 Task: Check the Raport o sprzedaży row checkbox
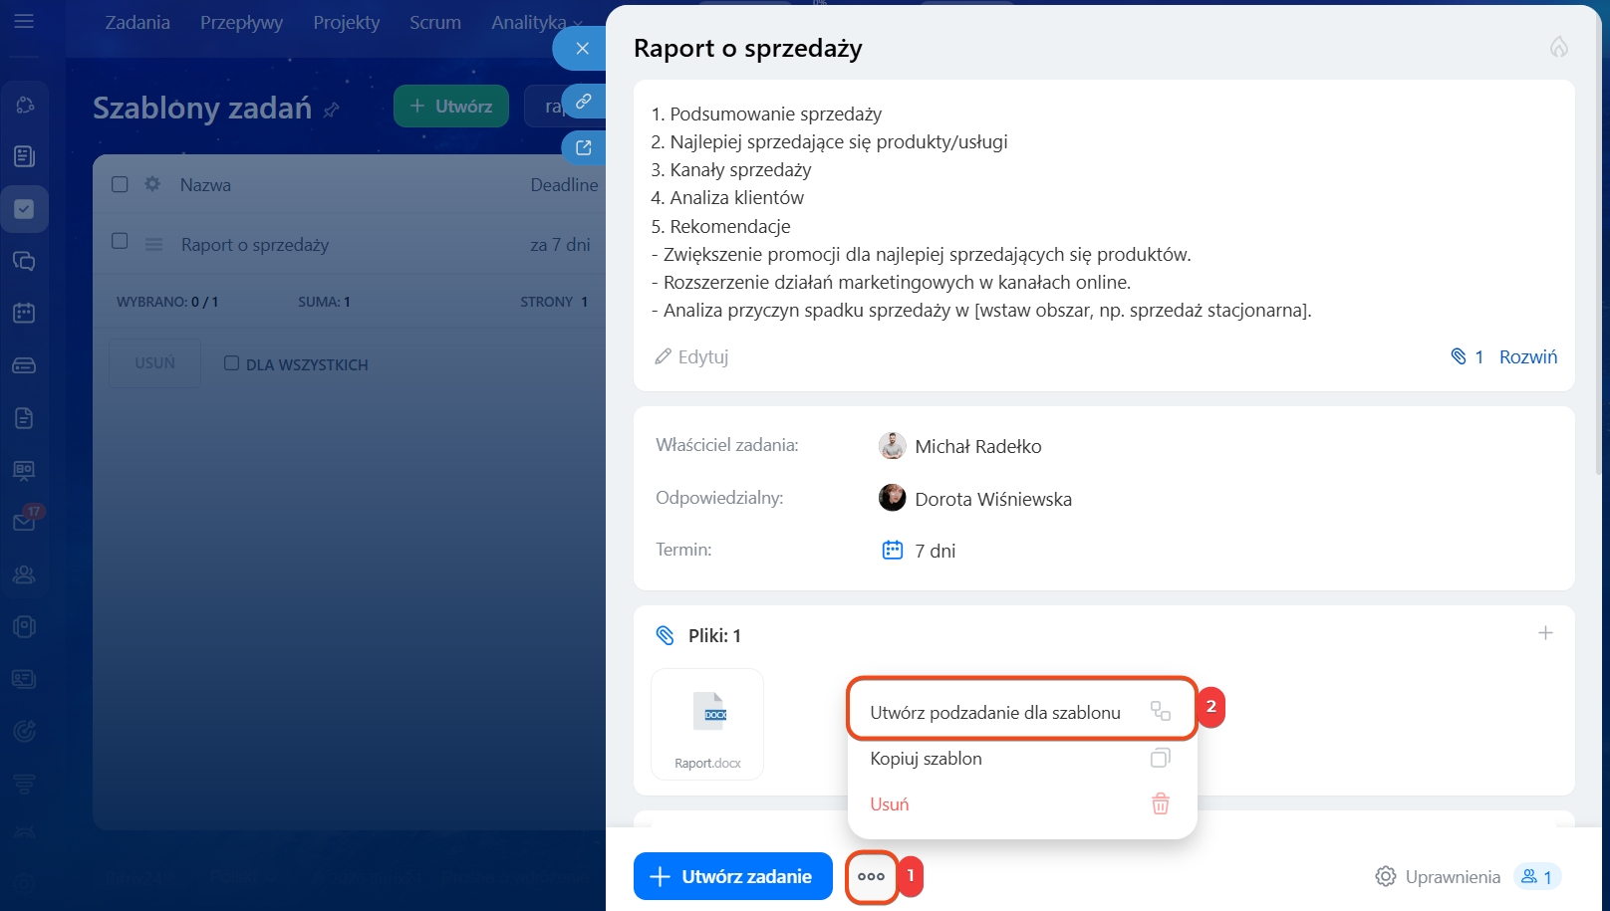(120, 241)
